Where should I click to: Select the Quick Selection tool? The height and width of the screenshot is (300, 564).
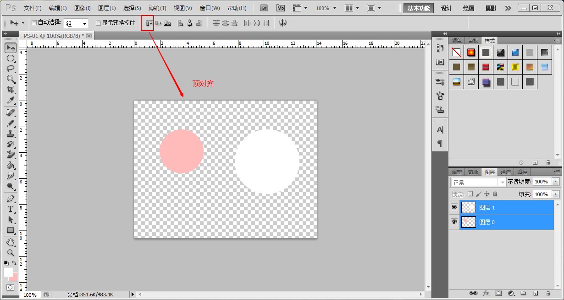(x=11, y=79)
